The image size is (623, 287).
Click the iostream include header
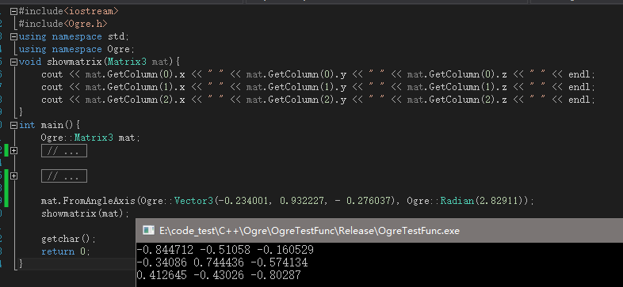(x=91, y=11)
